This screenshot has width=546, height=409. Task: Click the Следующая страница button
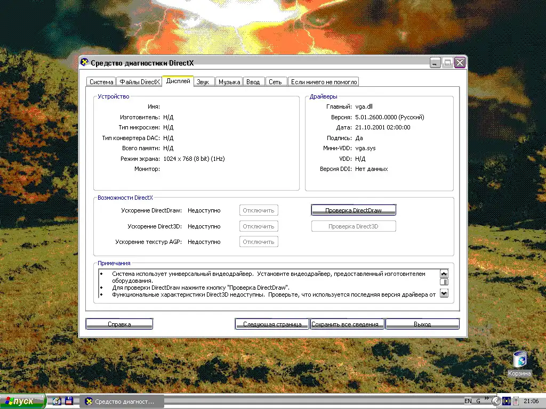click(x=272, y=324)
